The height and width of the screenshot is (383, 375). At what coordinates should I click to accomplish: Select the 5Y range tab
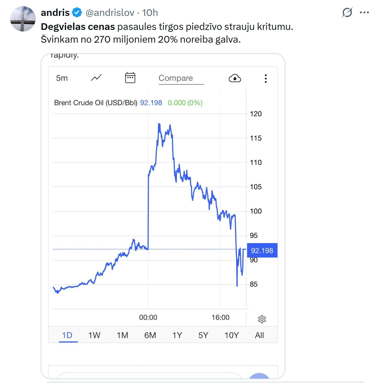click(203, 335)
